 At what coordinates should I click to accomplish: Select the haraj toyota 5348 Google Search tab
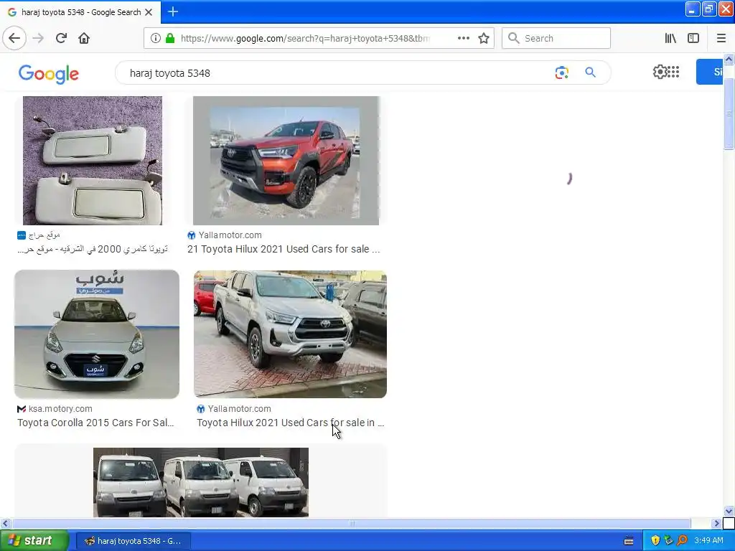[x=80, y=12]
